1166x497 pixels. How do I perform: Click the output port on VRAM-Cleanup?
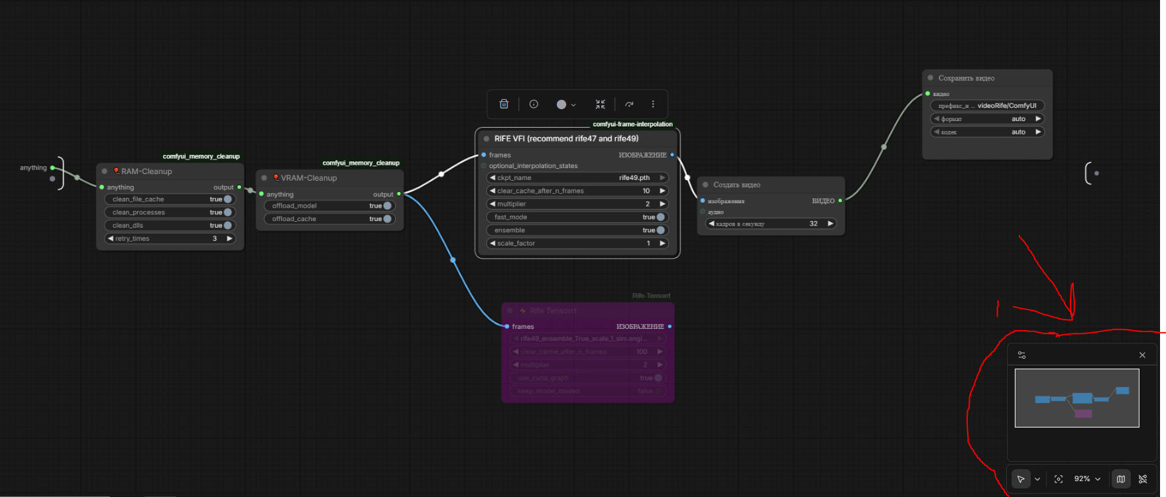point(398,194)
